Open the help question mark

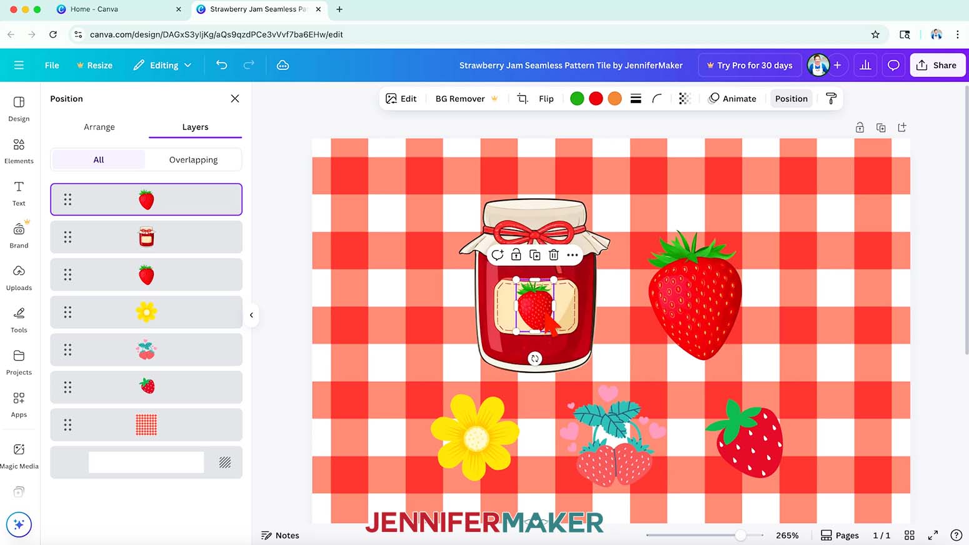click(956, 536)
